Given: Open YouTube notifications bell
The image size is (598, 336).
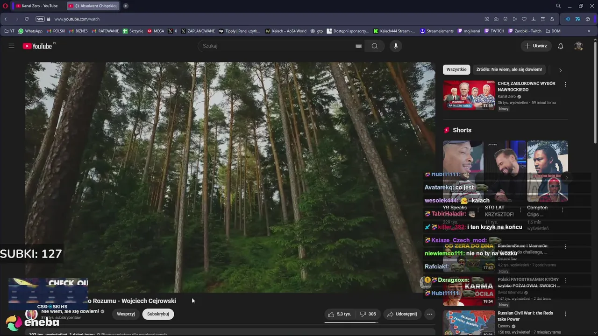Looking at the screenshot, I should click(x=561, y=46).
